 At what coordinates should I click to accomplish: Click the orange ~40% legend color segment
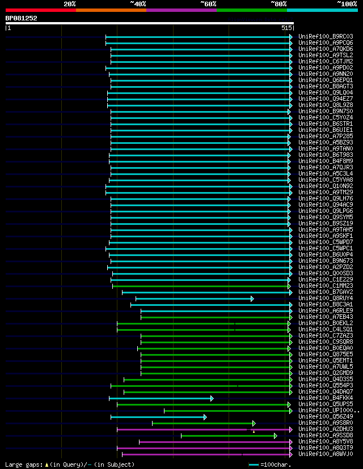pyautogui.click(x=111, y=10)
